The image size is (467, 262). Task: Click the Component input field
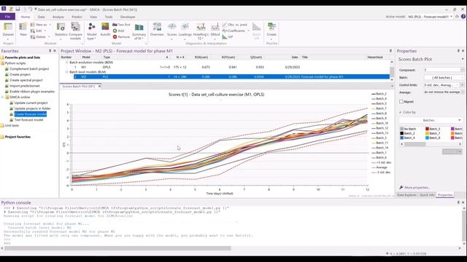tap(442, 70)
